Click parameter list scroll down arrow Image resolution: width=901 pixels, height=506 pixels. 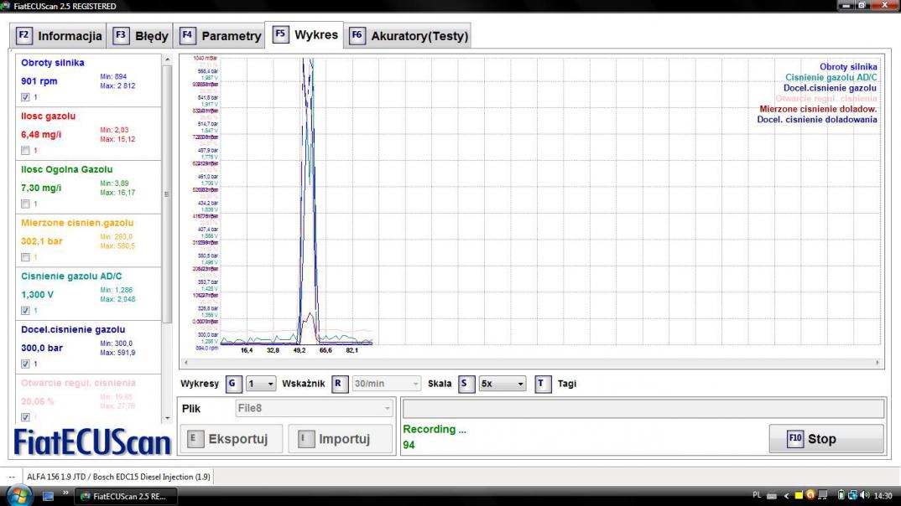click(x=167, y=418)
